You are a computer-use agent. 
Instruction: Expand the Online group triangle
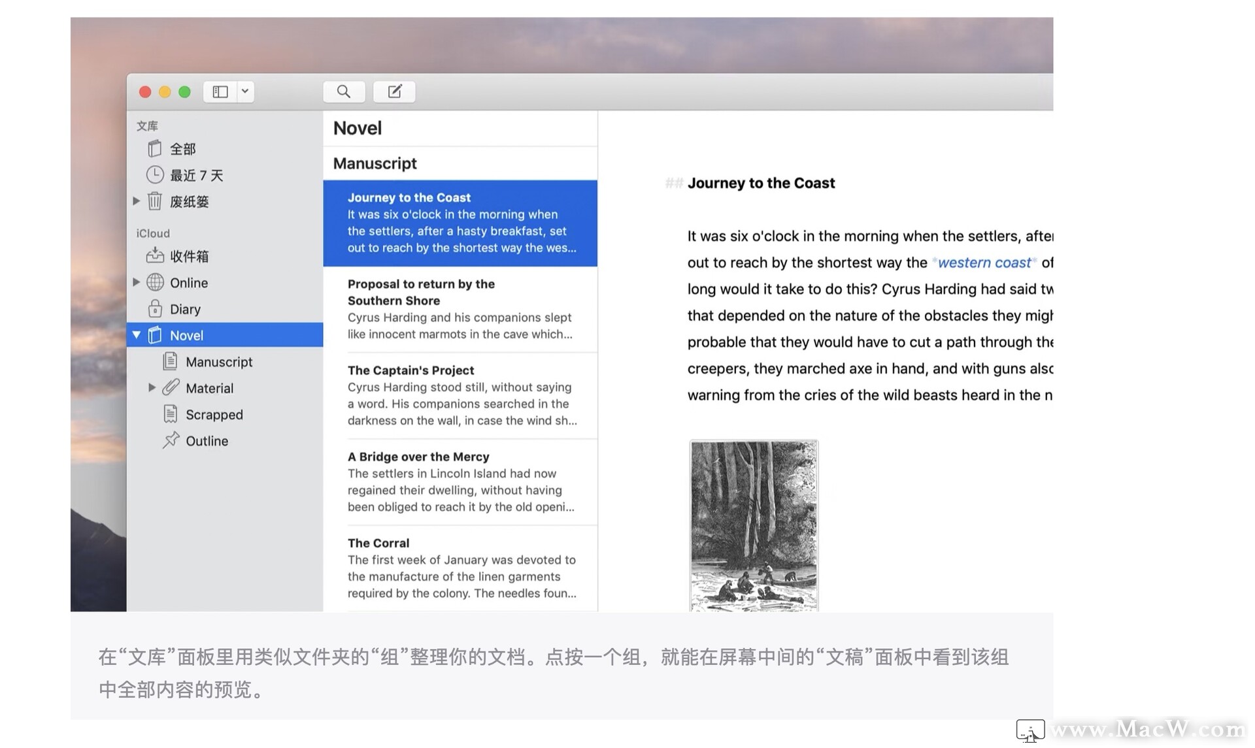[x=136, y=282]
